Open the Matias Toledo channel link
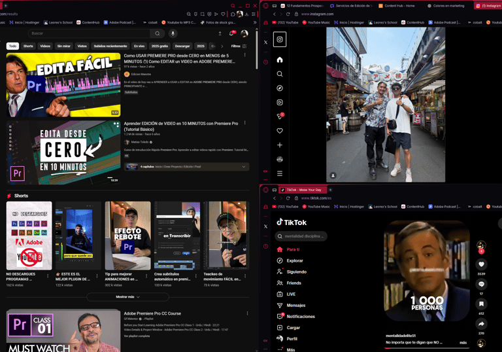This screenshot has width=502, height=352. click(x=140, y=142)
